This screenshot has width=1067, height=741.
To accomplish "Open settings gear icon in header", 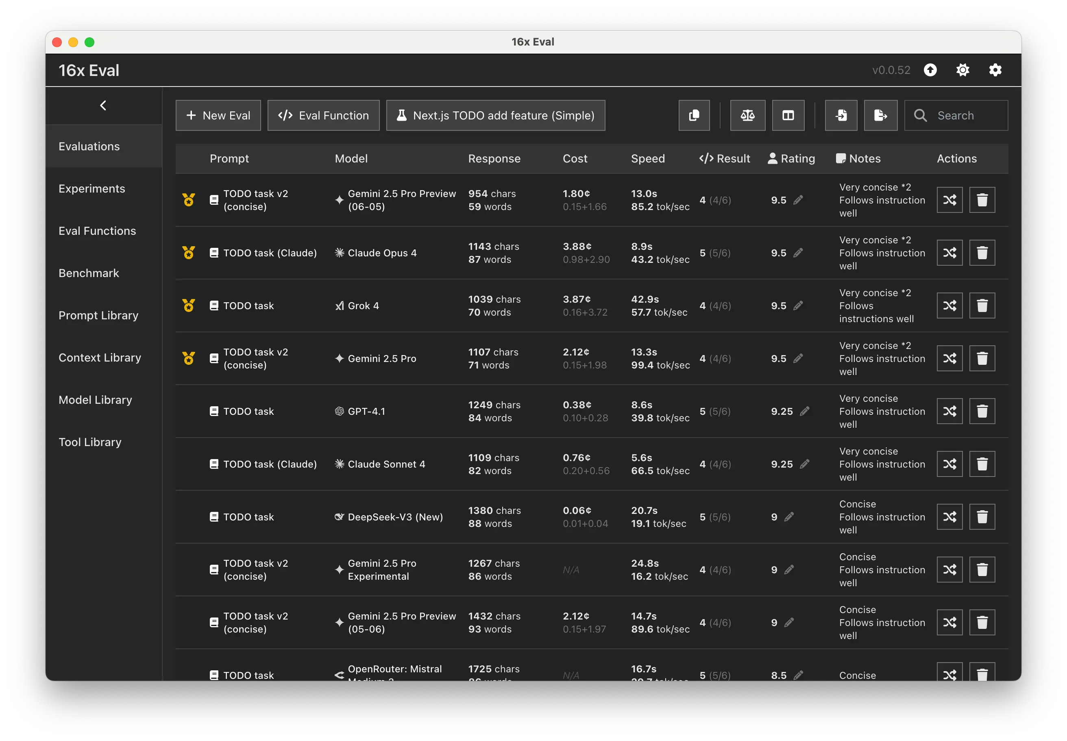I will (x=995, y=70).
